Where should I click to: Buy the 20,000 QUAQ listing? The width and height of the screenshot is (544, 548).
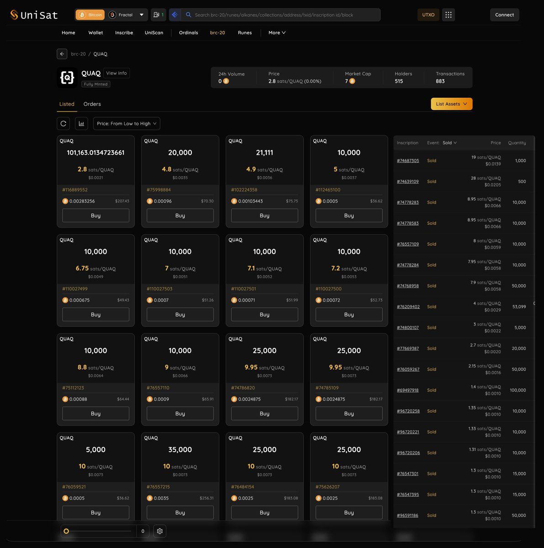click(180, 216)
